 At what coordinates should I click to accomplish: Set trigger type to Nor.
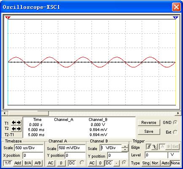[156, 163]
